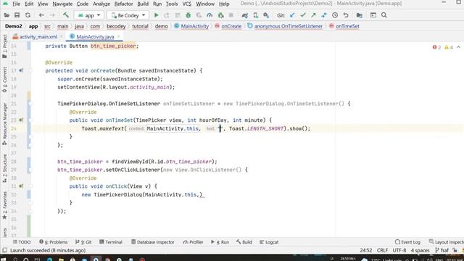Open the Favorites tool window
The height and width of the screenshot is (261, 464).
[x=4, y=204]
